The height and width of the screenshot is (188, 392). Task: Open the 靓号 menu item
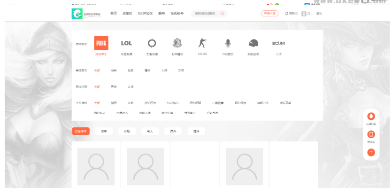pyautogui.click(x=161, y=14)
